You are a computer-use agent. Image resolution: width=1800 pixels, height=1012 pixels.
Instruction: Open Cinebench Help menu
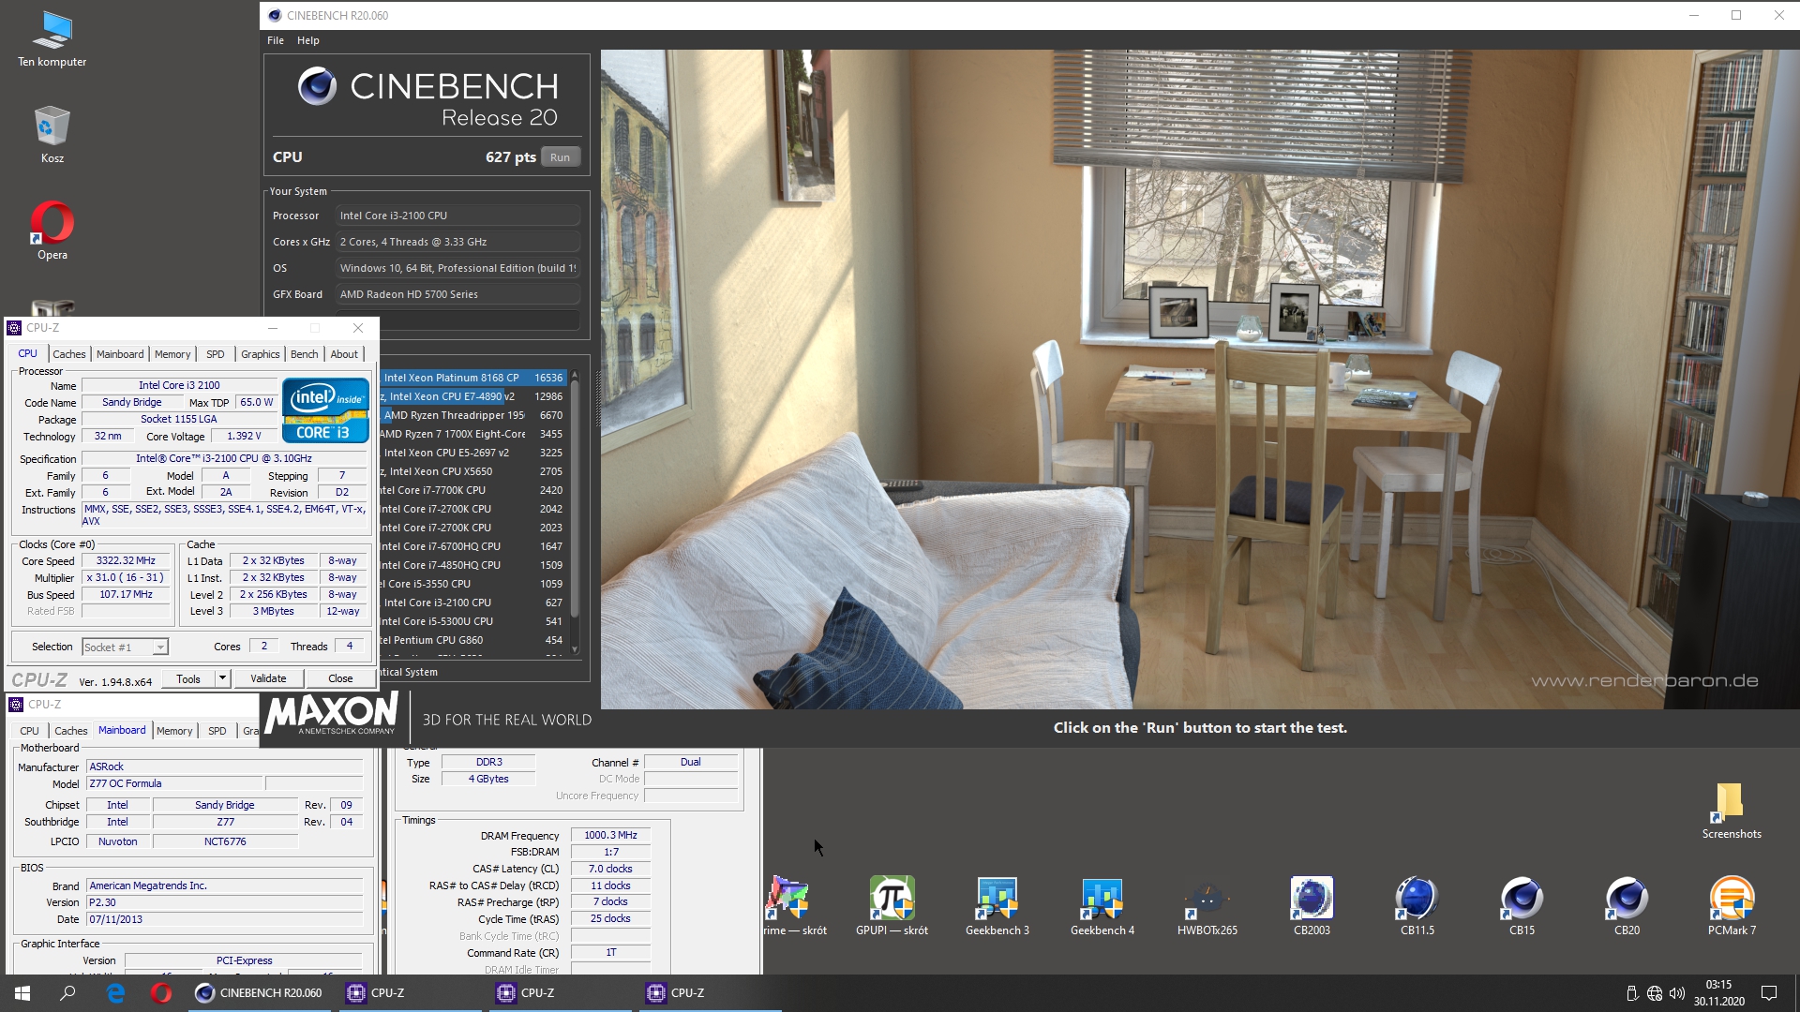click(x=308, y=40)
